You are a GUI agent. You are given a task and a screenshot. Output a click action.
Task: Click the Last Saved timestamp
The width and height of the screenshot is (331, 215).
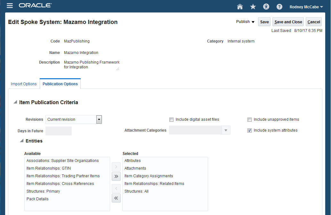pos(308,31)
